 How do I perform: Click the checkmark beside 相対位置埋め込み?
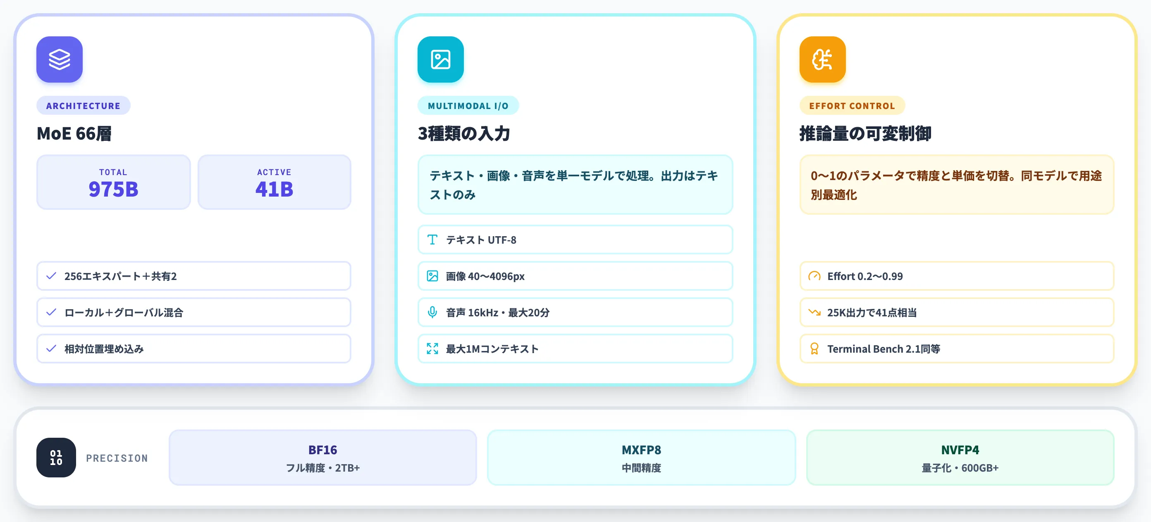coord(51,349)
